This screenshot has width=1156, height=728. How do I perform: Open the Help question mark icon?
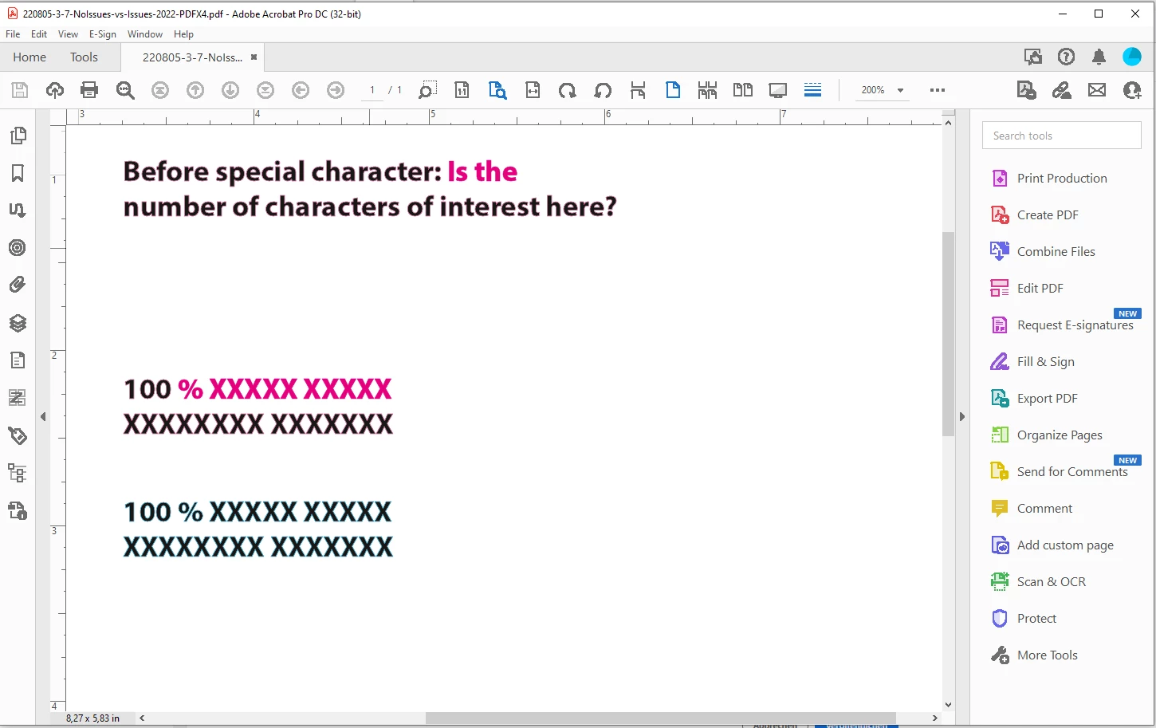click(x=1066, y=57)
